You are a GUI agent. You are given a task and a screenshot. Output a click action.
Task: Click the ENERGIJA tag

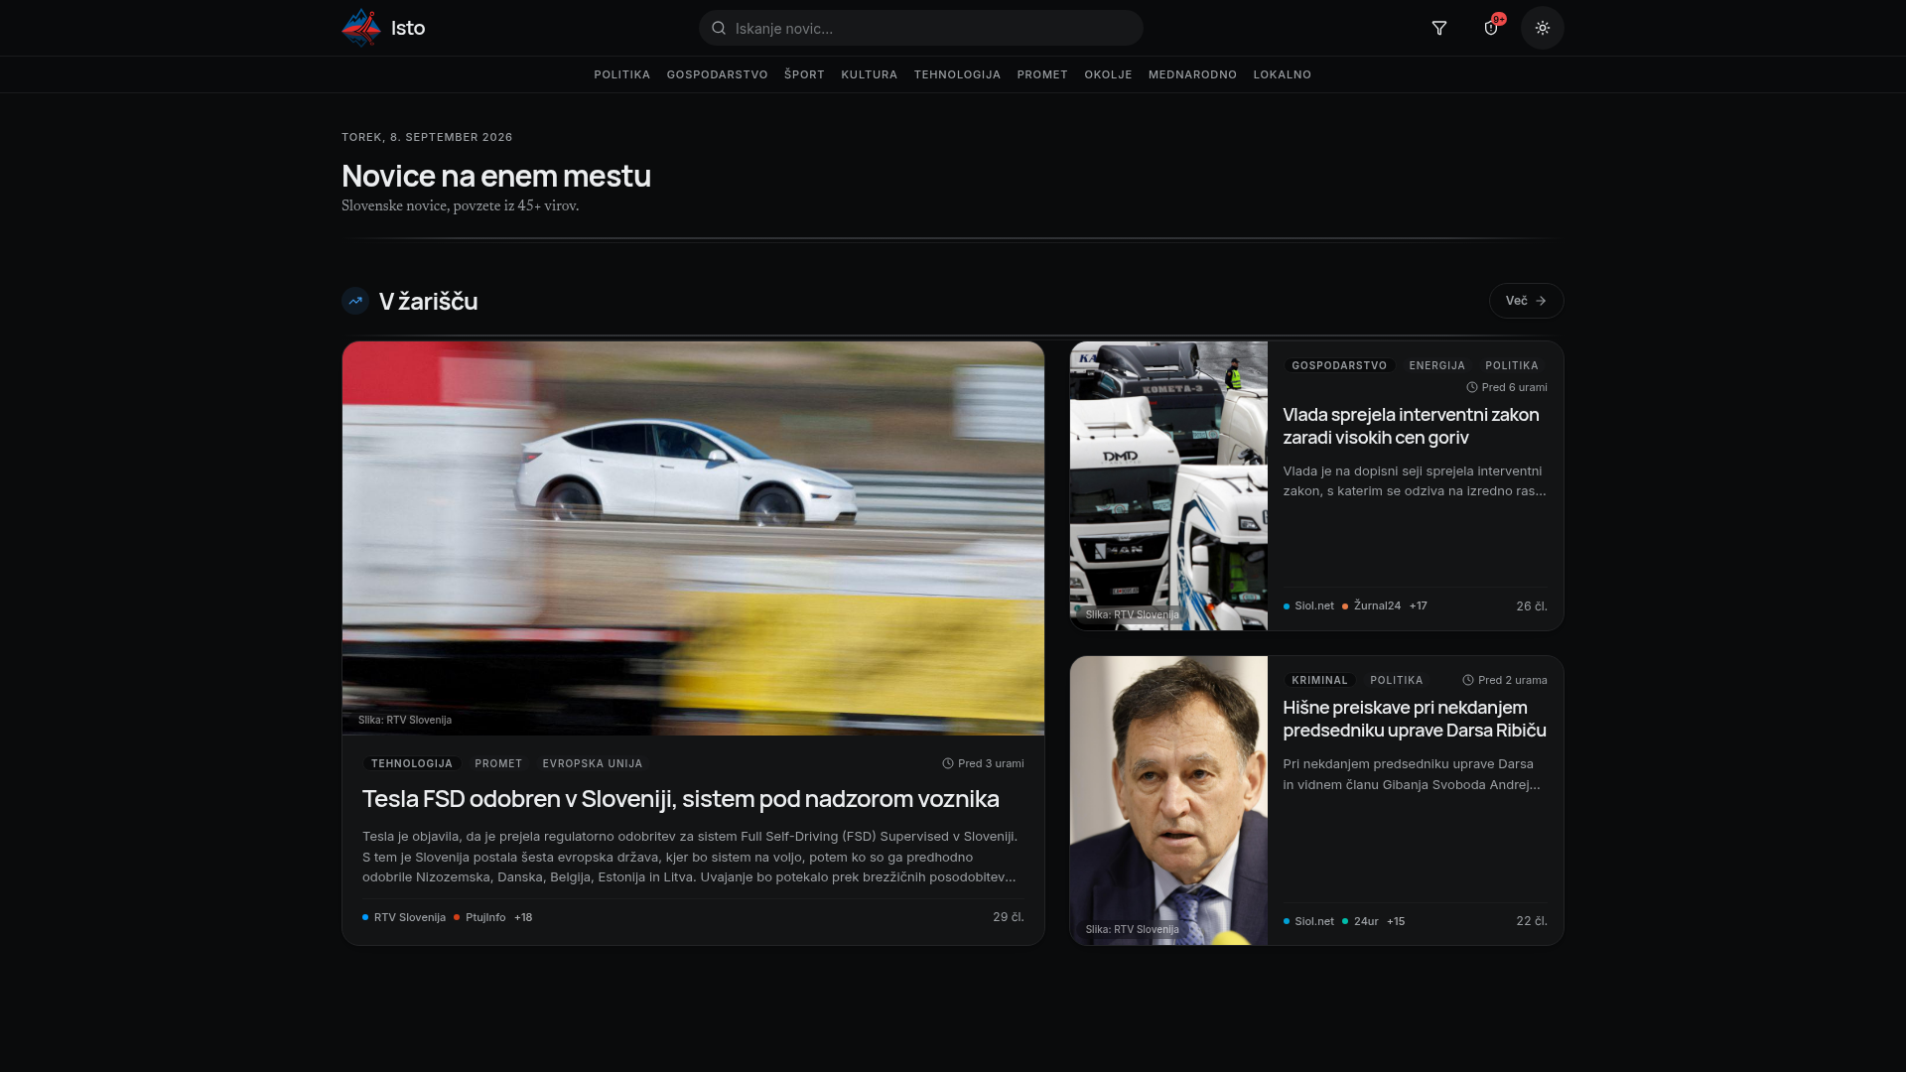[x=1437, y=365]
